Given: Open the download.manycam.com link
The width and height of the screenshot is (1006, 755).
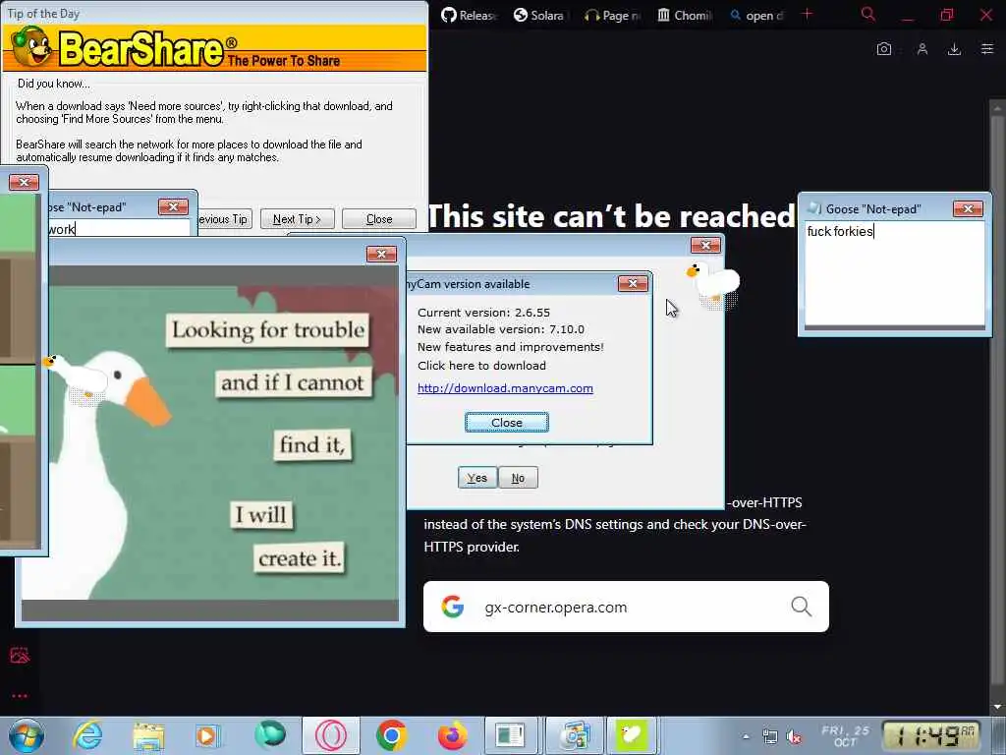Looking at the screenshot, I should (505, 388).
